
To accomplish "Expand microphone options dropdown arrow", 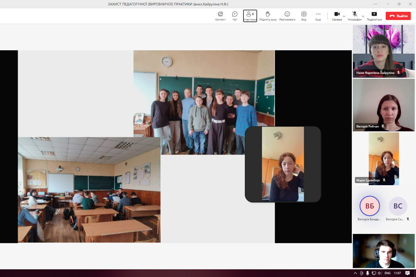I will point(363,16).
